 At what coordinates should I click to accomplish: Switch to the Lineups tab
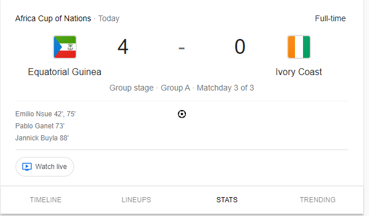point(136,200)
